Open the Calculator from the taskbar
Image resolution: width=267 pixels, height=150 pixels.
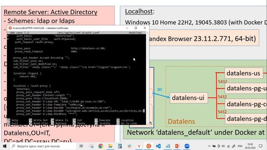point(120,146)
